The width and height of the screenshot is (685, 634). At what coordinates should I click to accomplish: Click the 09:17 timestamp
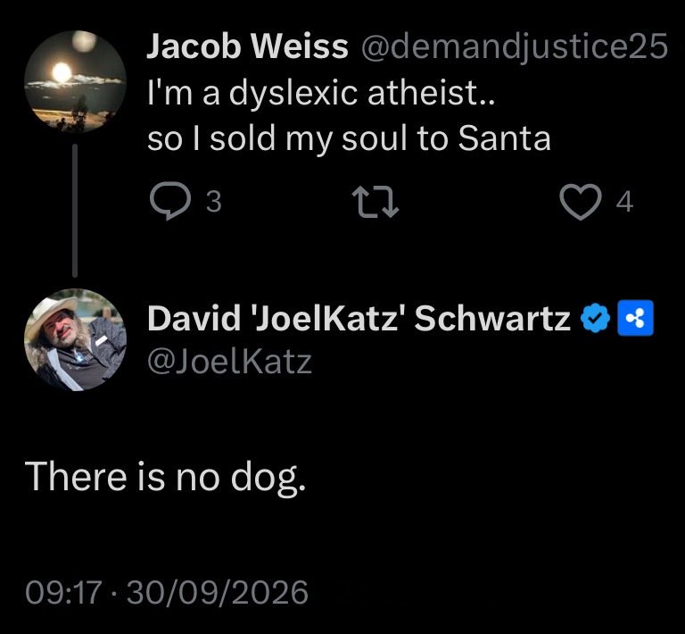pos(63,592)
